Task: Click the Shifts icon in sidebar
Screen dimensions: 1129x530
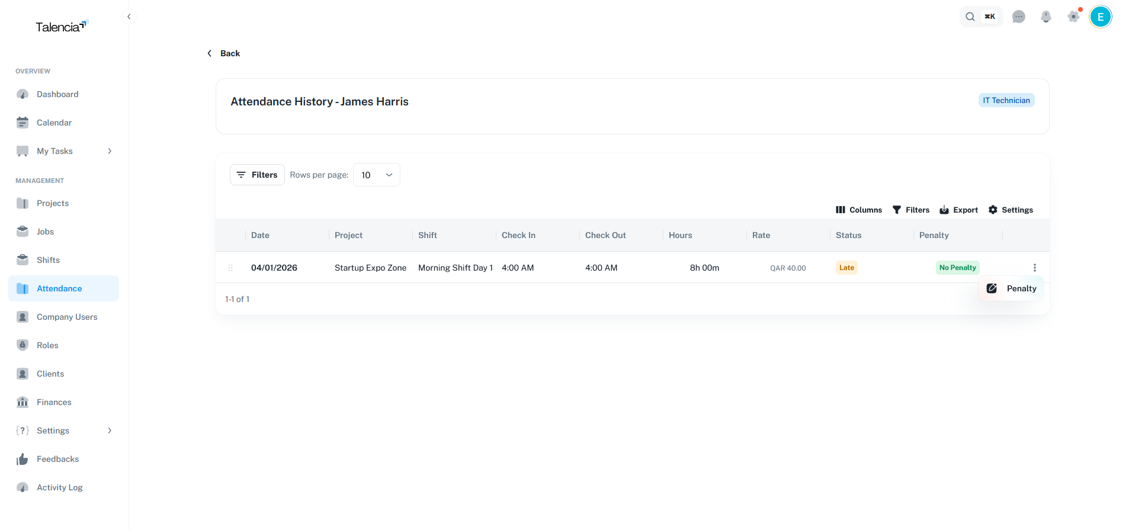Action: pos(23,260)
